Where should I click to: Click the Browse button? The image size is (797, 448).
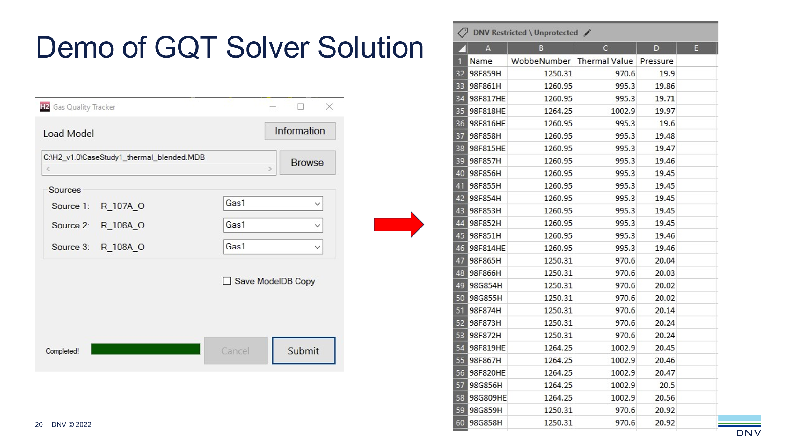[307, 163]
